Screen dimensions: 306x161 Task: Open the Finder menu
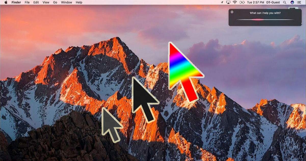pyautogui.click(x=16, y=2)
